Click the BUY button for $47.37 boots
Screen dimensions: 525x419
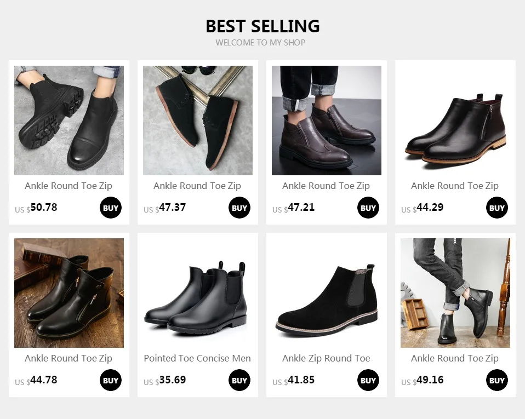[239, 208]
